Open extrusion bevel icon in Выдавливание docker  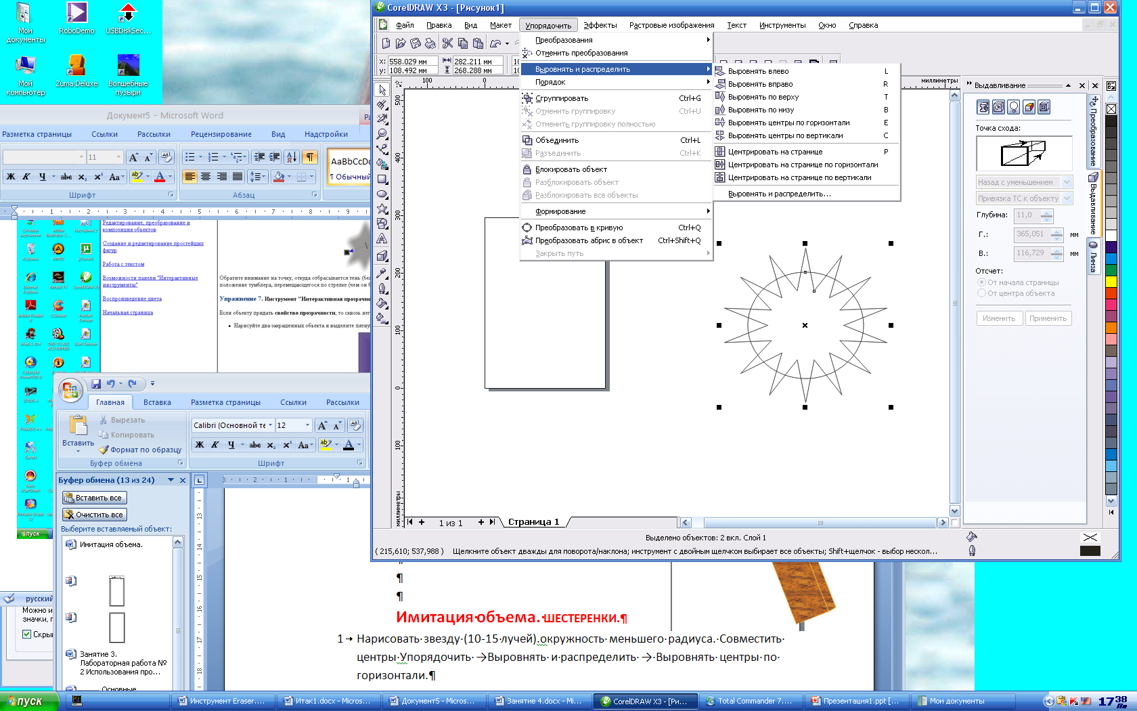(x=1044, y=107)
